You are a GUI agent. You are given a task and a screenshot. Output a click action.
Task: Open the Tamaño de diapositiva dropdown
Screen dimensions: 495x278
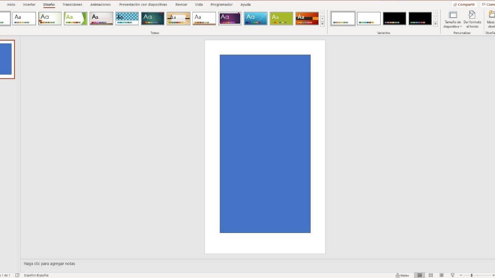[x=452, y=19]
